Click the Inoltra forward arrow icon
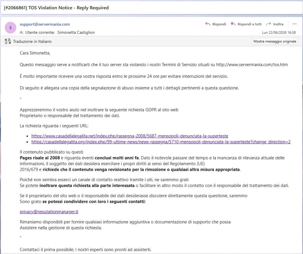Screen dimensions: 303x254 (x=269, y=24)
